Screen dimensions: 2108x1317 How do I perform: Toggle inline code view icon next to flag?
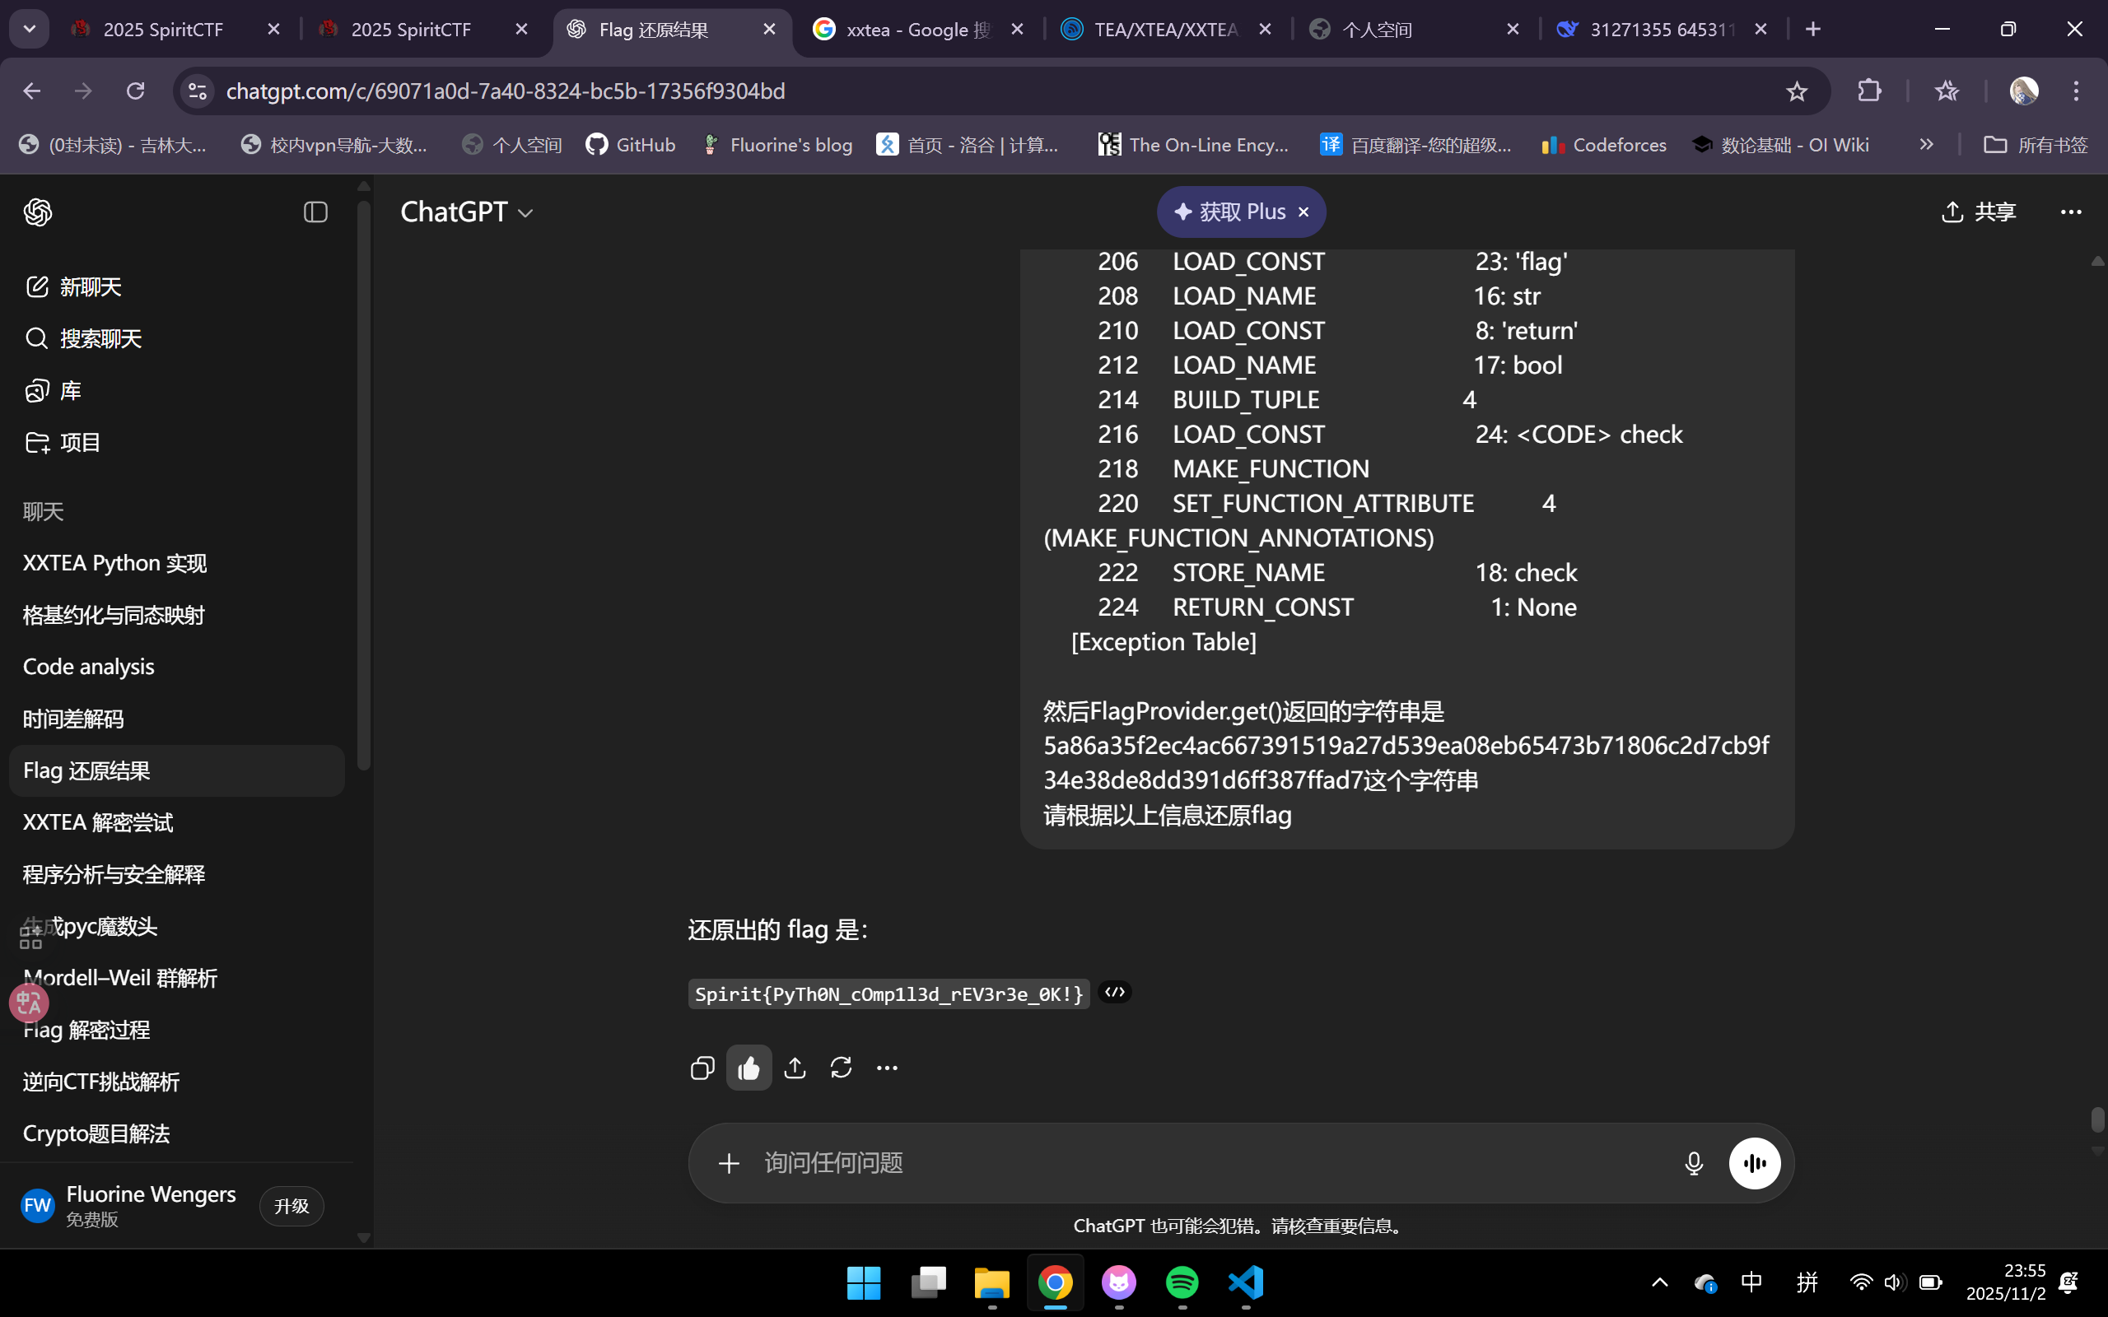1115,992
